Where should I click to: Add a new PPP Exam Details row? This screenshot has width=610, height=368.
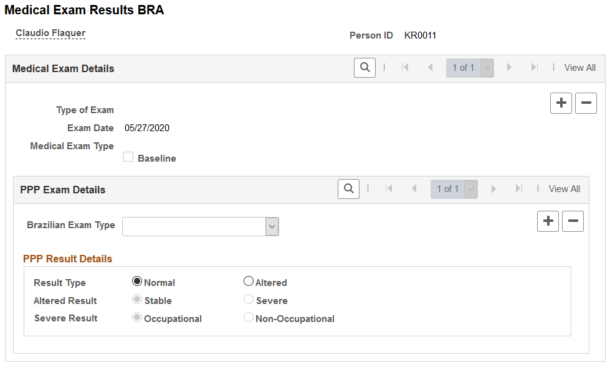pyautogui.click(x=548, y=221)
